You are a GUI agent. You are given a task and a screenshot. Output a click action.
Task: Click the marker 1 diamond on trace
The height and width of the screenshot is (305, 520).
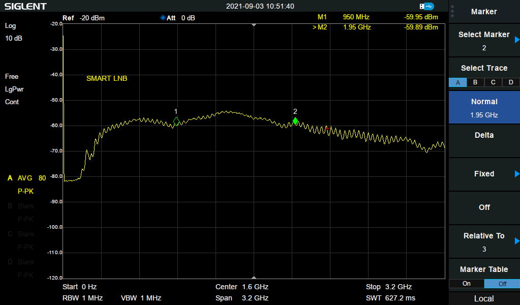click(x=176, y=121)
